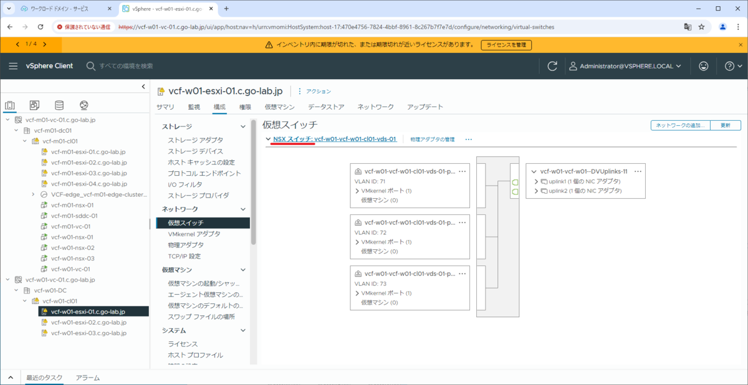Open the アラーム tab at bottom
This screenshot has width=748, height=385.
tap(88, 378)
